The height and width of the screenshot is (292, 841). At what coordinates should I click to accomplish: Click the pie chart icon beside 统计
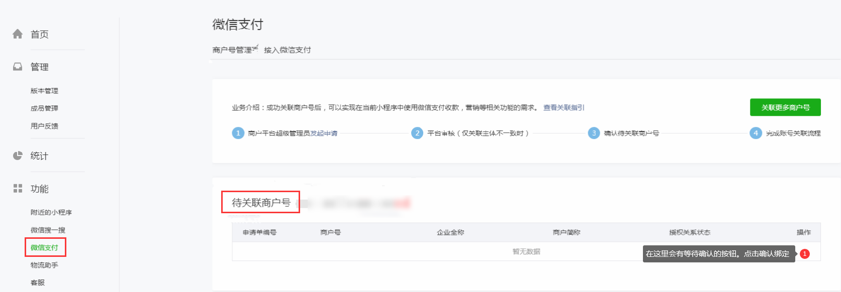coord(18,156)
